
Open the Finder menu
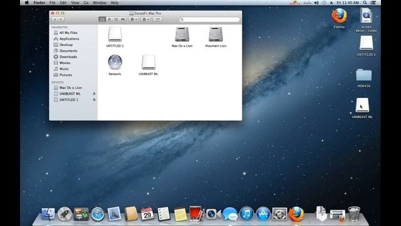pos(39,3)
